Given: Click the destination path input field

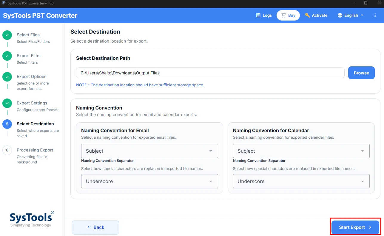Looking at the screenshot, I should click(x=210, y=73).
